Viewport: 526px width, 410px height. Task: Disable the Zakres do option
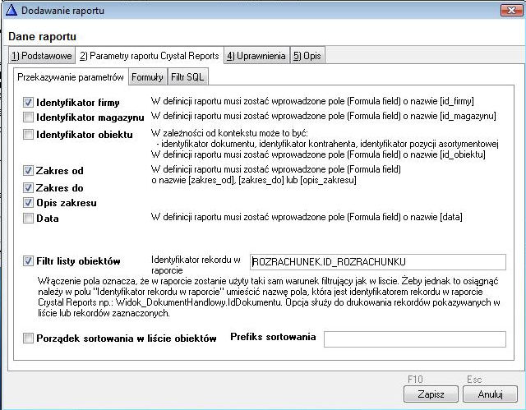click(29, 187)
